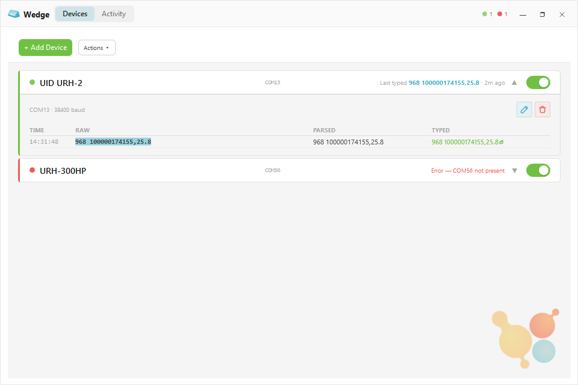Switch to the Devices tab
The image size is (578, 385).
click(75, 14)
